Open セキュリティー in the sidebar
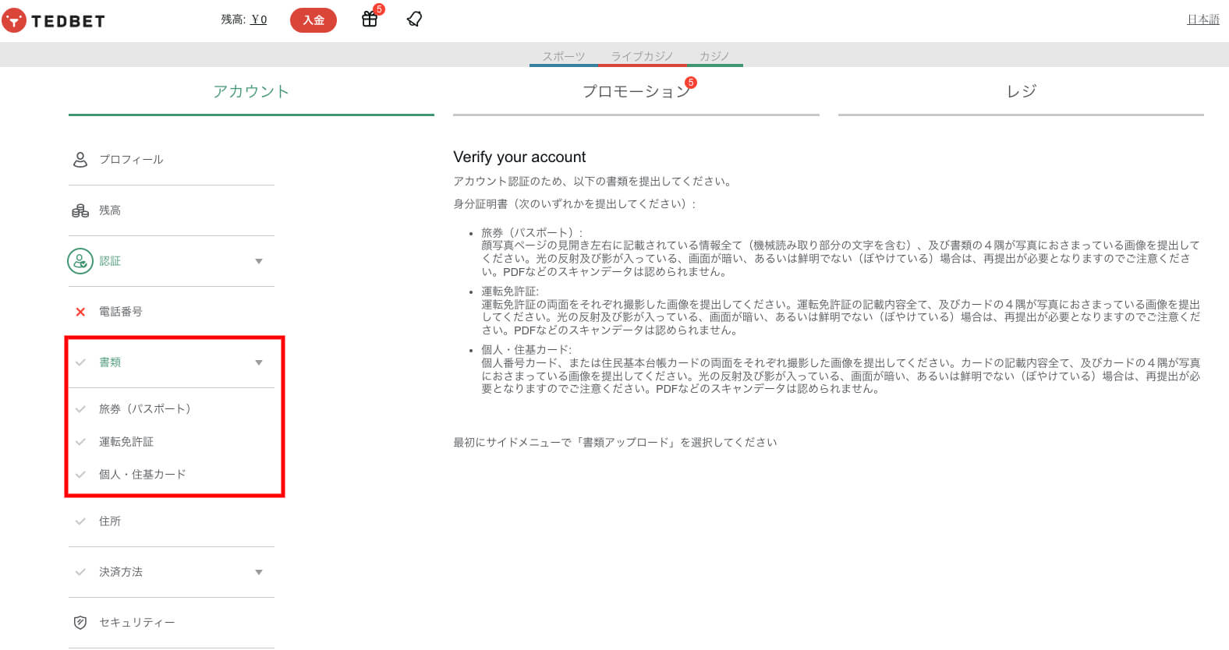This screenshot has width=1229, height=650. point(137,623)
